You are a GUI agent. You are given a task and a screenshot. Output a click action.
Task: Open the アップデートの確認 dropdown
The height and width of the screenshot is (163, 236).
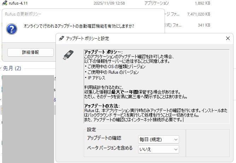tap(158, 139)
